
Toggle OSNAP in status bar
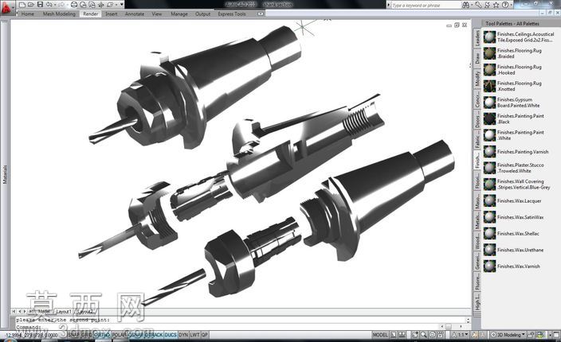pos(136,335)
